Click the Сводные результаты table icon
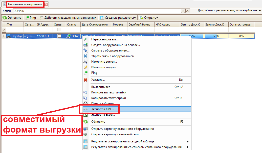The height and width of the screenshot is (153, 262). (x=102, y=17)
